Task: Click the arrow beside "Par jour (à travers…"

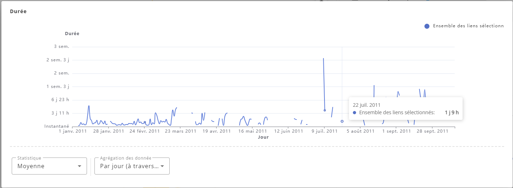Action: click(162, 166)
